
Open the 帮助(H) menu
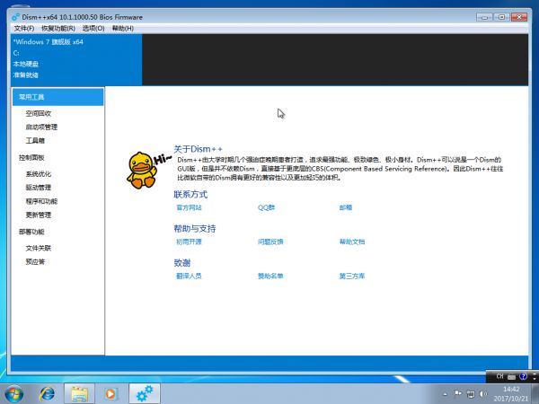[123, 28]
